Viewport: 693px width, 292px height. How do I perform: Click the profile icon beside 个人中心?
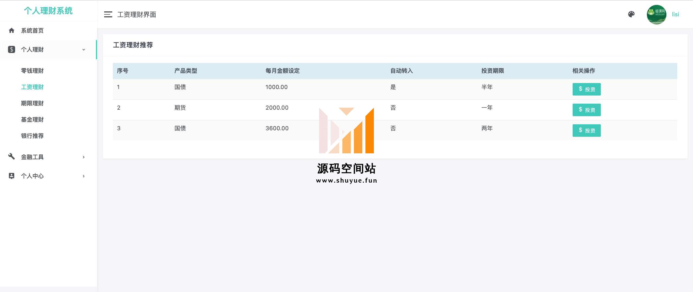pos(11,176)
